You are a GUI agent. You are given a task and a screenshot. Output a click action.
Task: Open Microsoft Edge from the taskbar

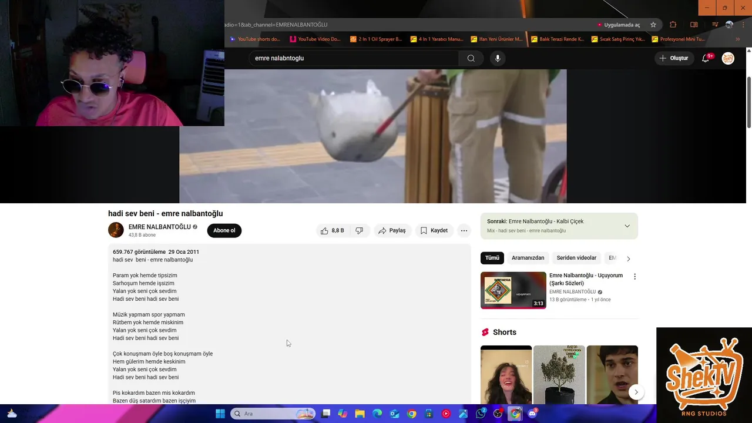377,414
